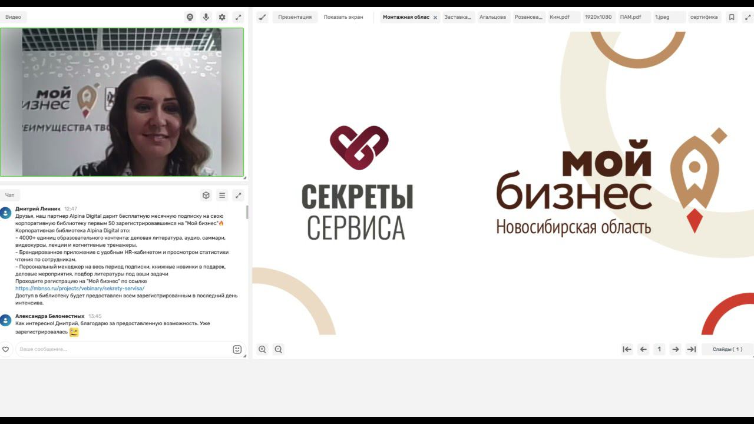Open the 1920x1080 tab
This screenshot has width=754, height=424.
(x=598, y=17)
